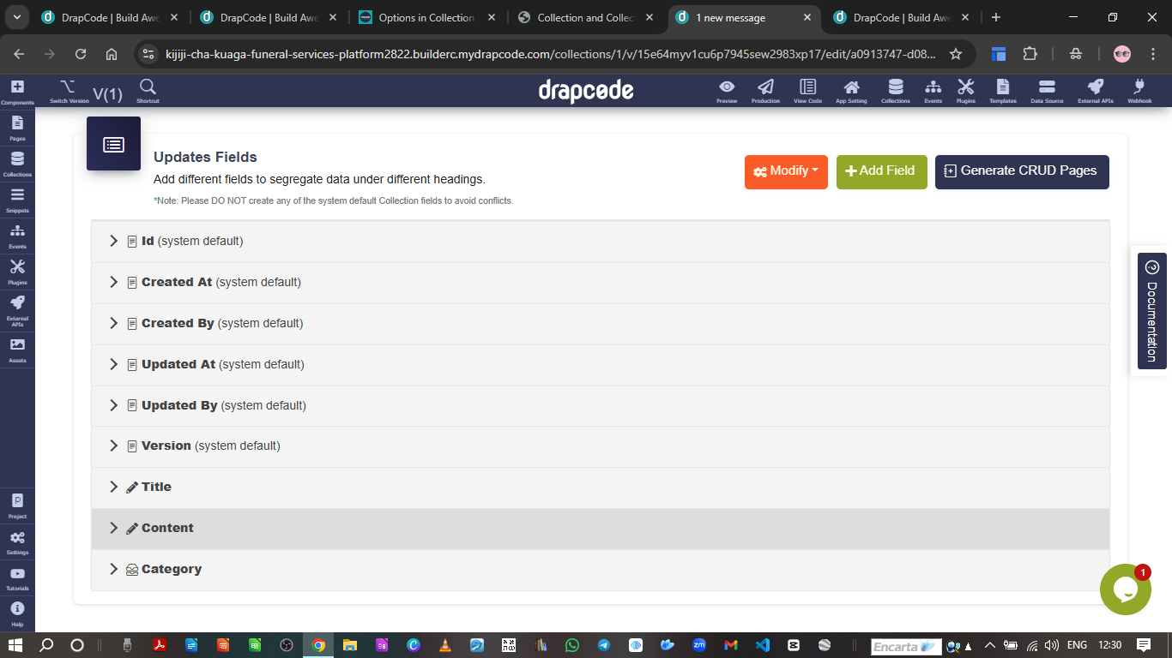Bookmark this page star icon
The width and height of the screenshot is (1172, 658).
coord(956,54)
